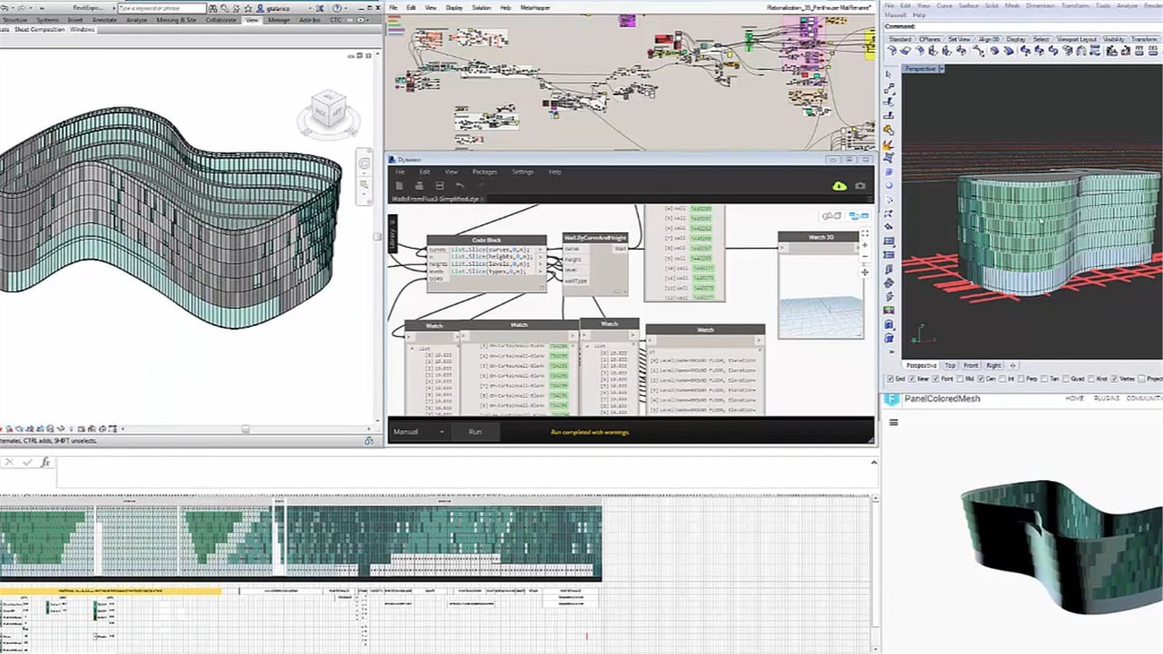Disable the End object snap in Rhino

pyautogui.click(x=890, y=378)
